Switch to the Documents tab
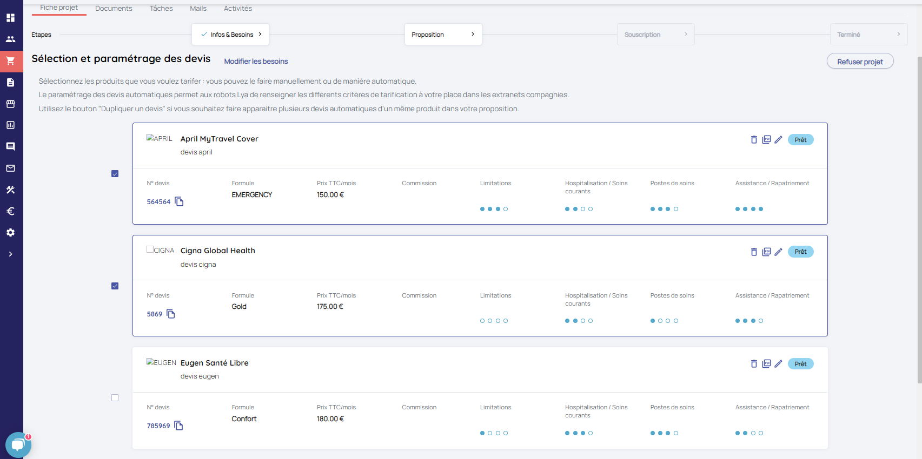922x459 pixels. (114, 9)
